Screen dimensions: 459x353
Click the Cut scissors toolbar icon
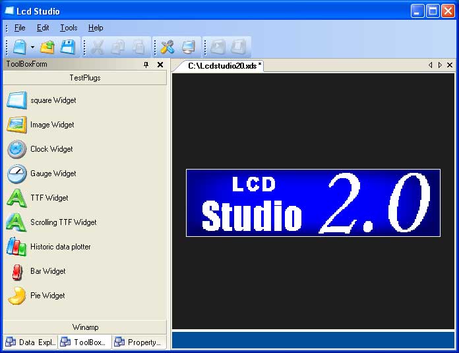click(98, 47)
